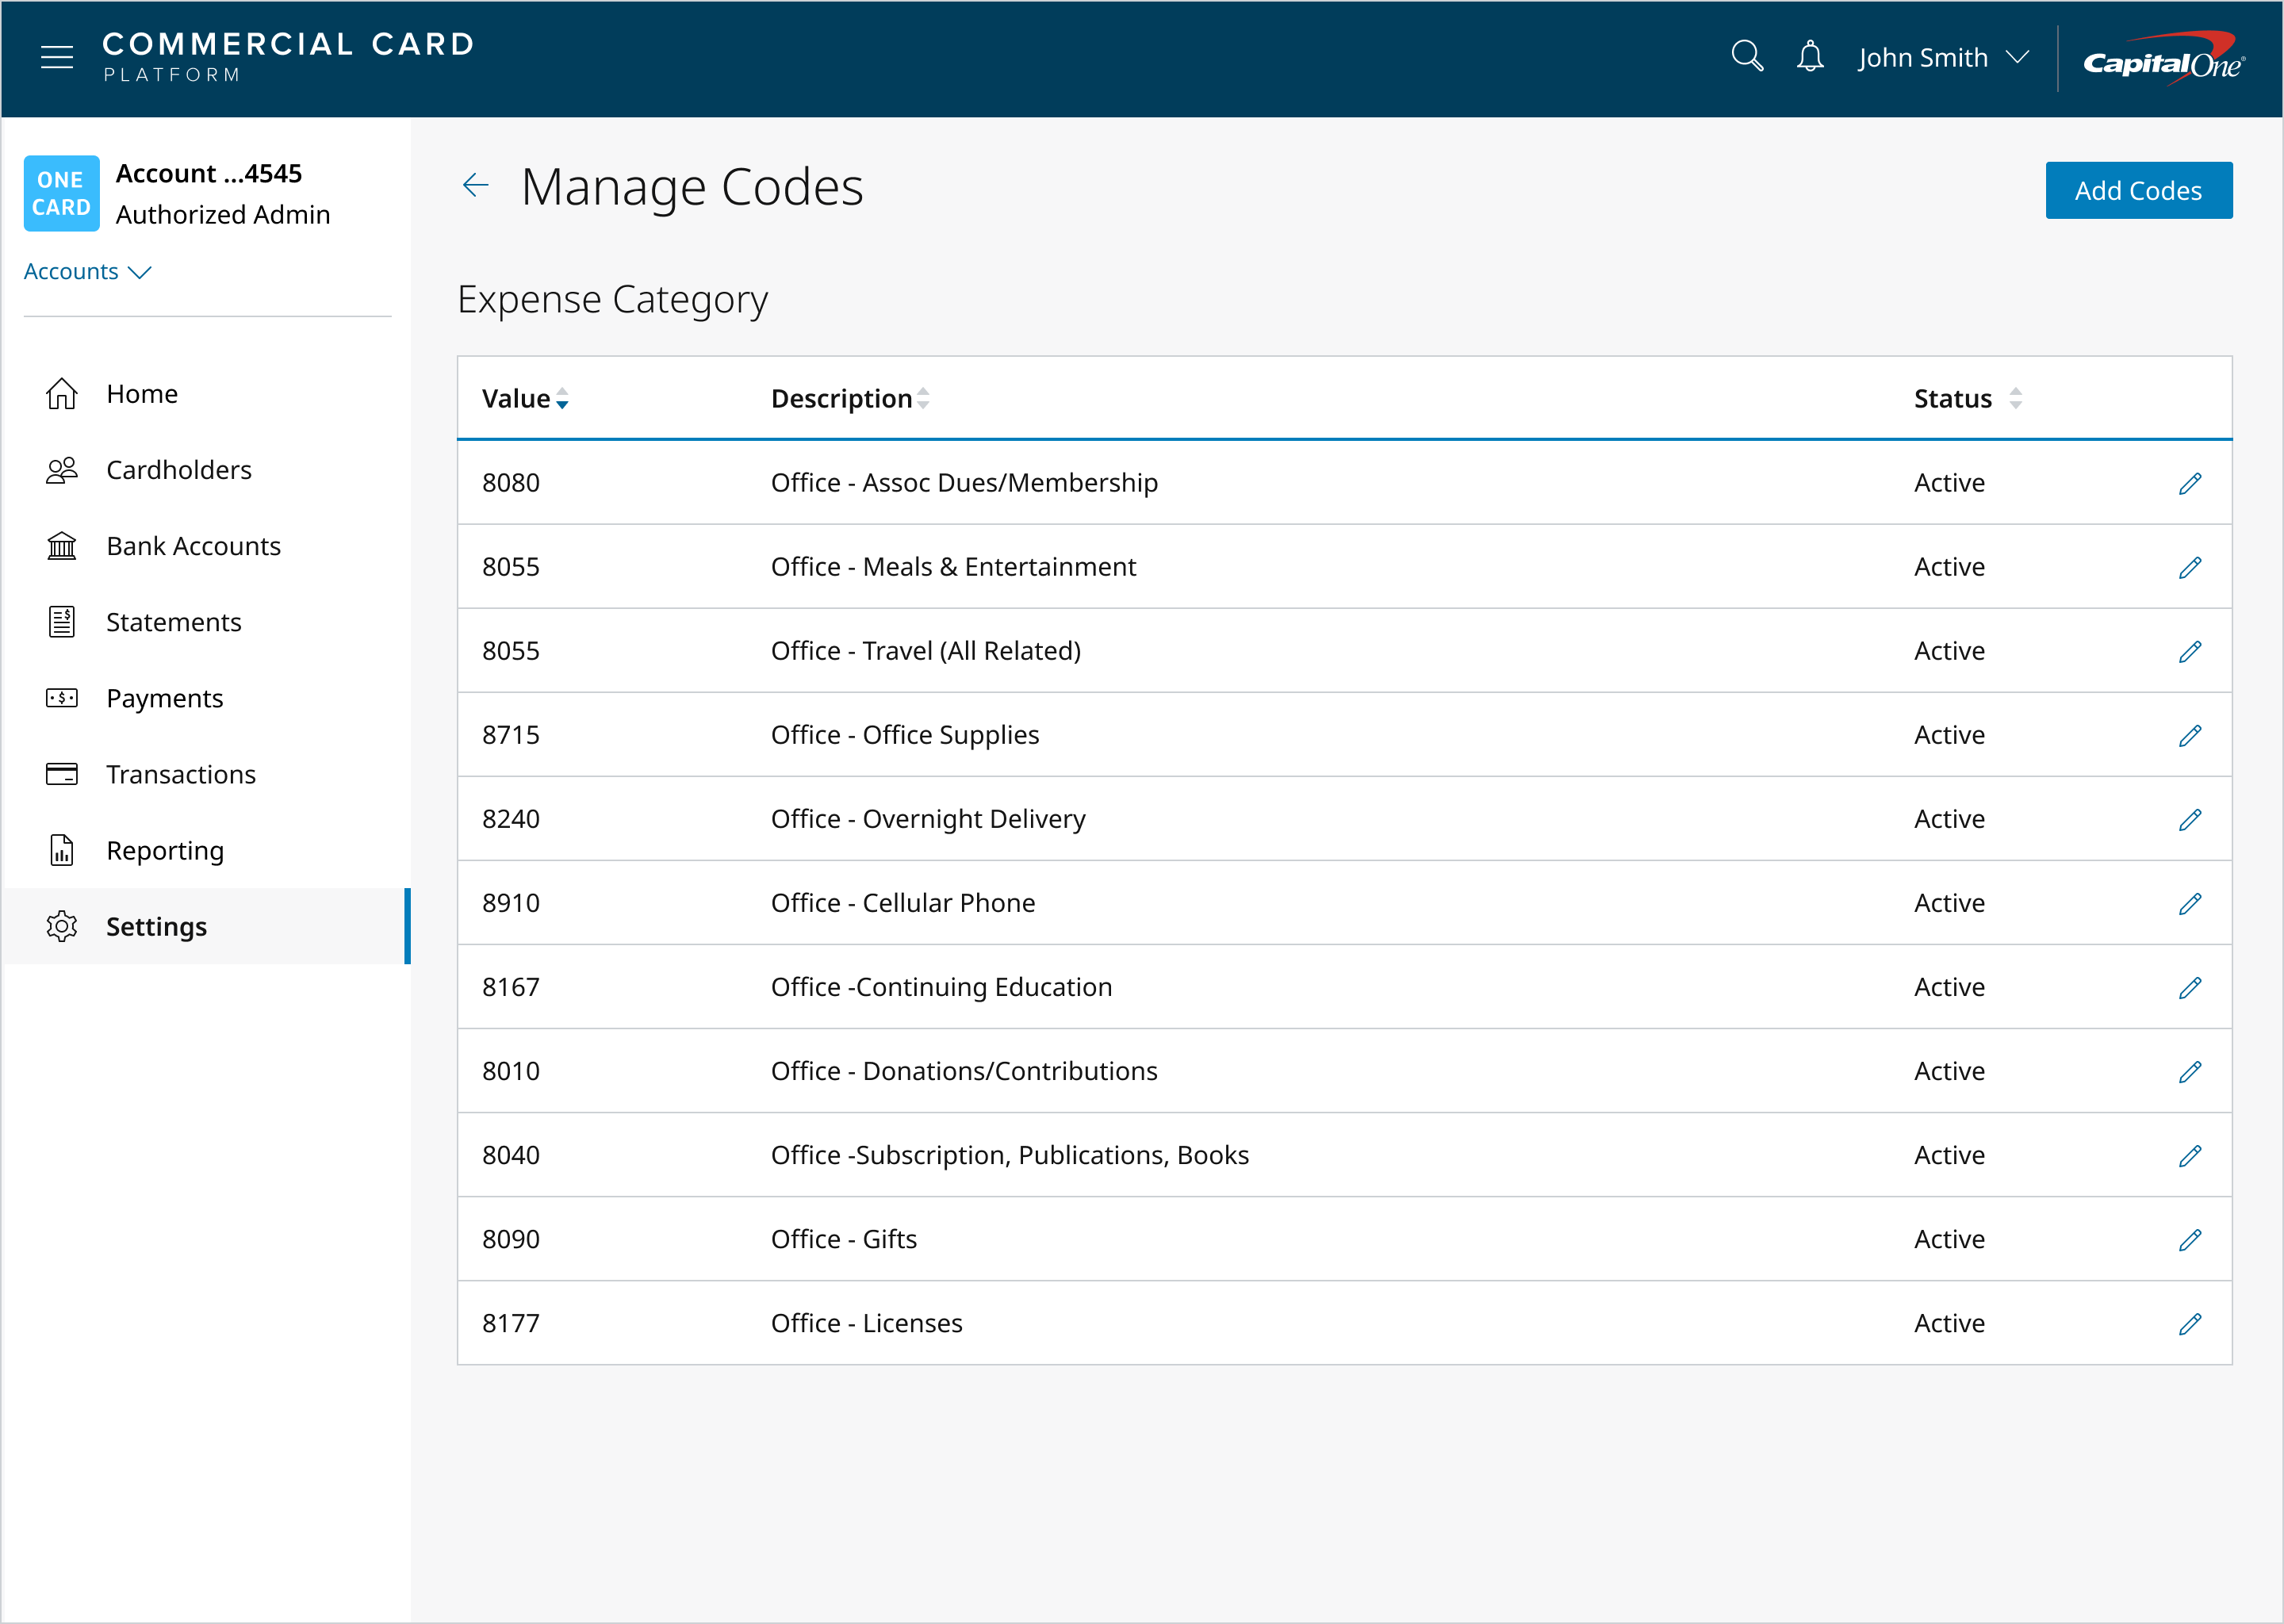The height and width of the screenshot is (1624, 2284).
Task: Click the Reporting chart icon
Action: (62, 850)
